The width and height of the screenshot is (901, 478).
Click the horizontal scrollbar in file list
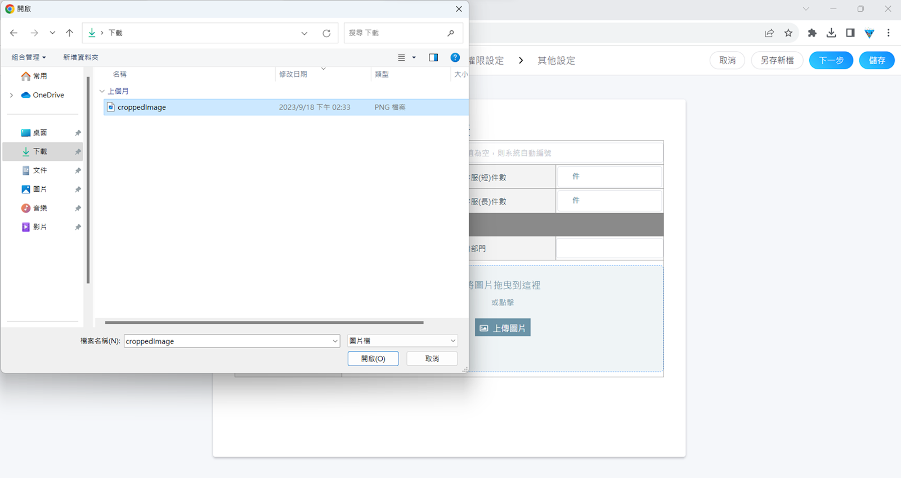(264, 323)
